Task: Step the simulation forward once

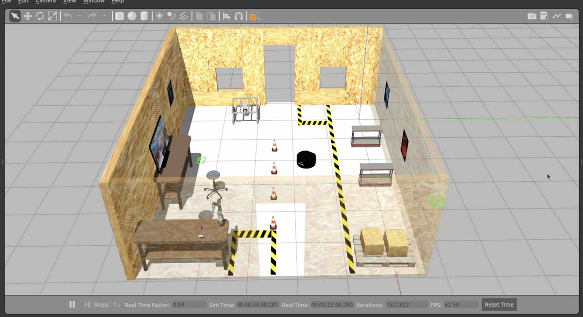Action: tap(86, 304)
